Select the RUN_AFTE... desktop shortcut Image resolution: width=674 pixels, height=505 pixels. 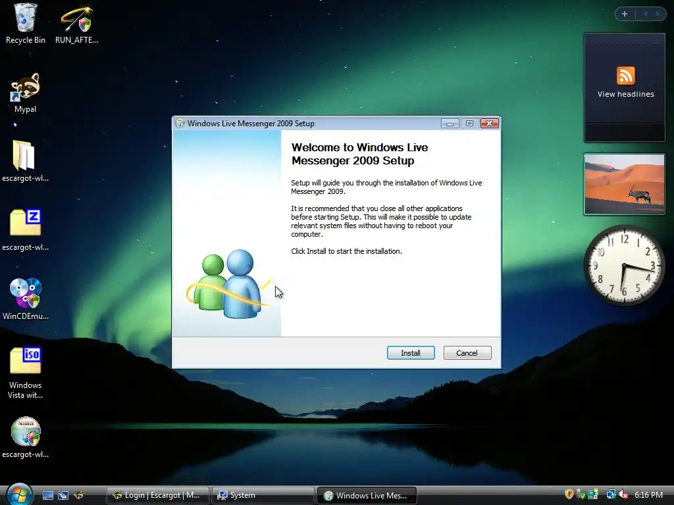(76, 24)
